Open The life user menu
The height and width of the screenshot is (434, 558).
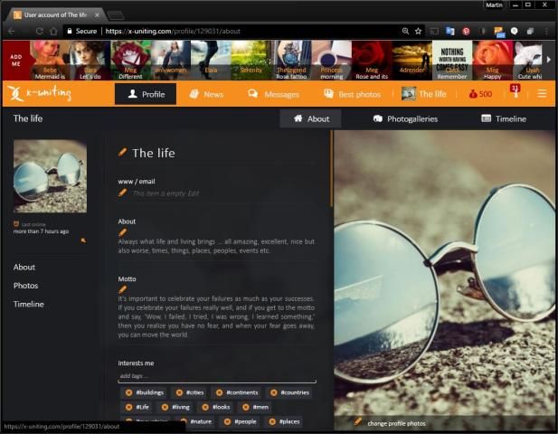pos(423,94)
